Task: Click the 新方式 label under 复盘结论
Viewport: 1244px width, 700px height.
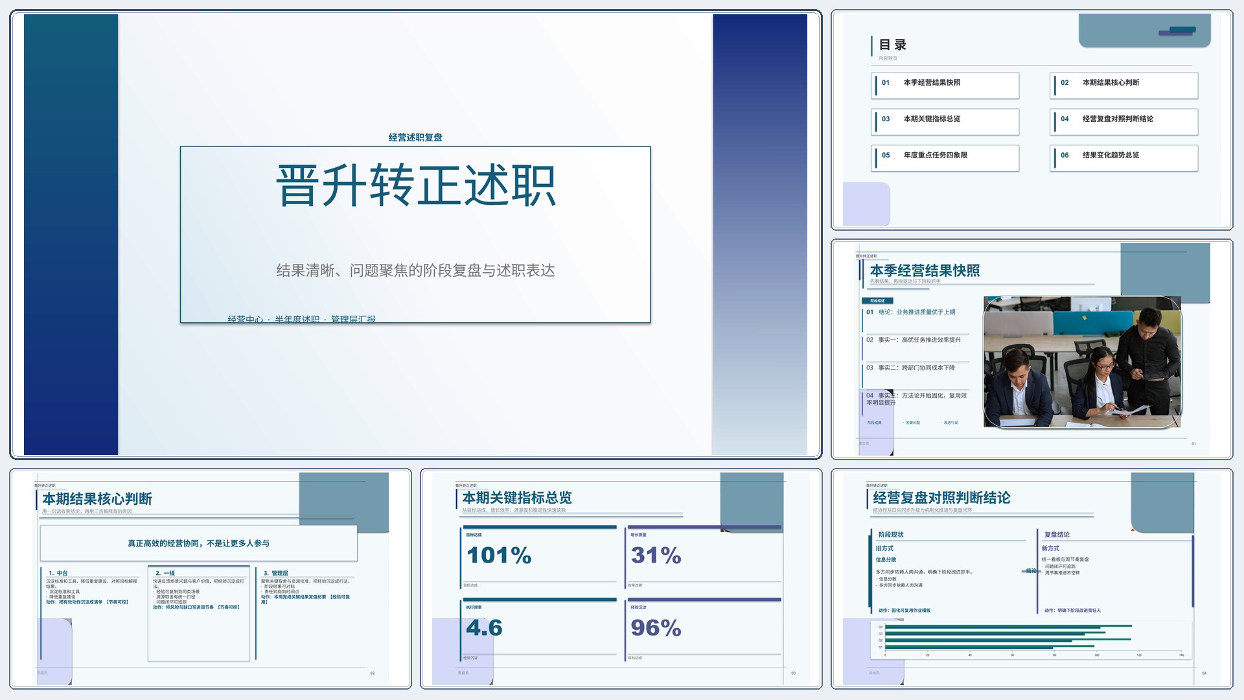Action: point(1050,548)
